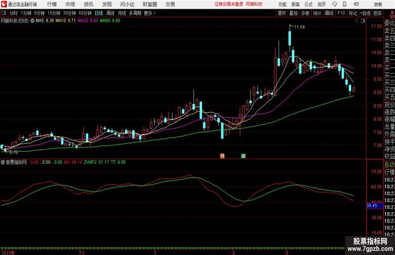The height and width of the screenshot is (255, 395).
Task: Click the 多股 multi-stock button
Action: pos(305,13)
